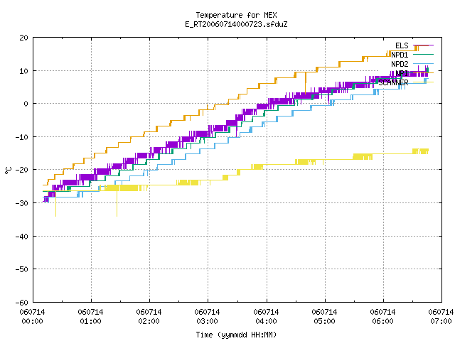Click the x-axis tick label 060714 03:00
455x341 pixels.
pyautogui.click(x=207, y=317)
